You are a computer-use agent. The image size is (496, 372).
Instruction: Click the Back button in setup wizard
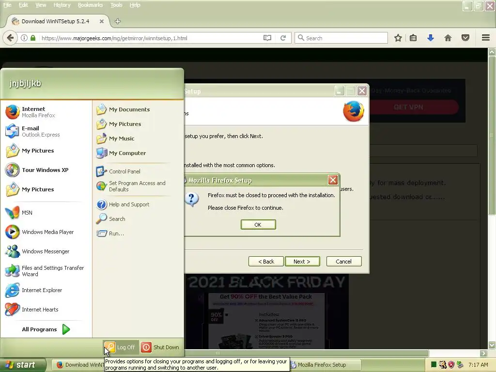coord(266,262)
